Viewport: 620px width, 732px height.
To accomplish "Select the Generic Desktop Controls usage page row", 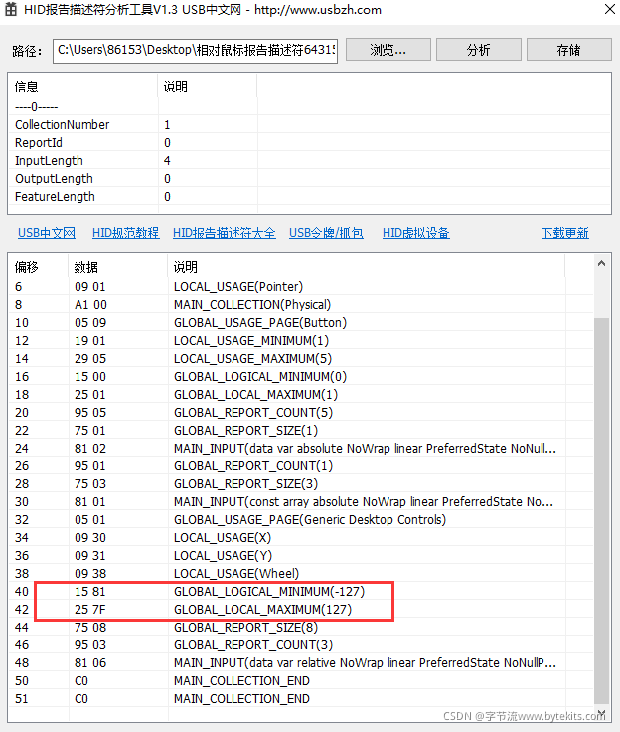I will [x=301, y=519].
